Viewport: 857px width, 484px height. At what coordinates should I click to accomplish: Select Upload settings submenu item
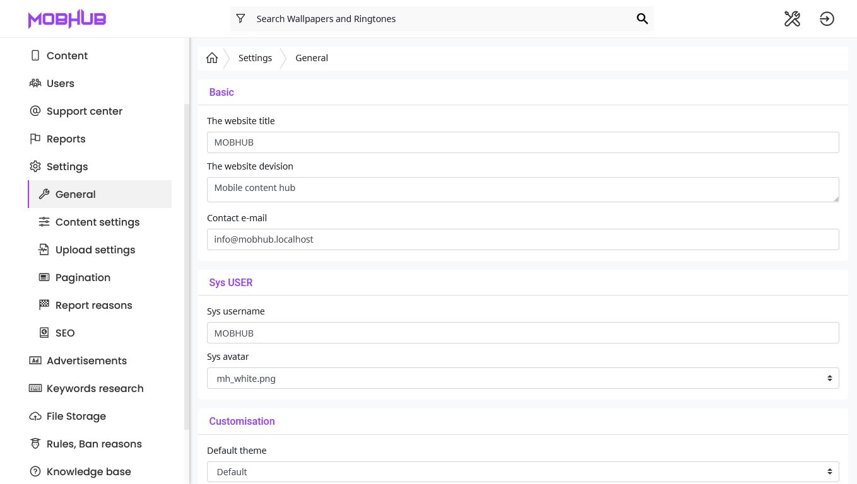coord(95,250)
